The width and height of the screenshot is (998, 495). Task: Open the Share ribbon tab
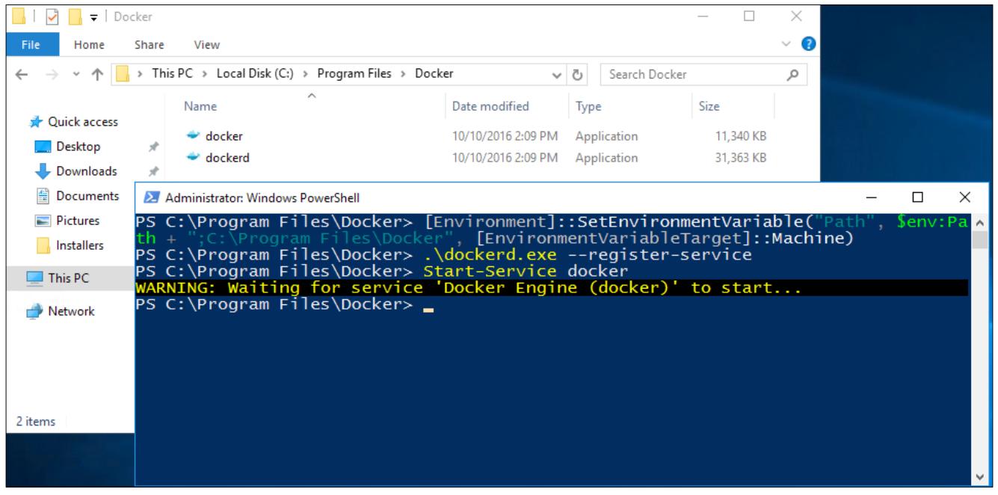tap(150, 44)
